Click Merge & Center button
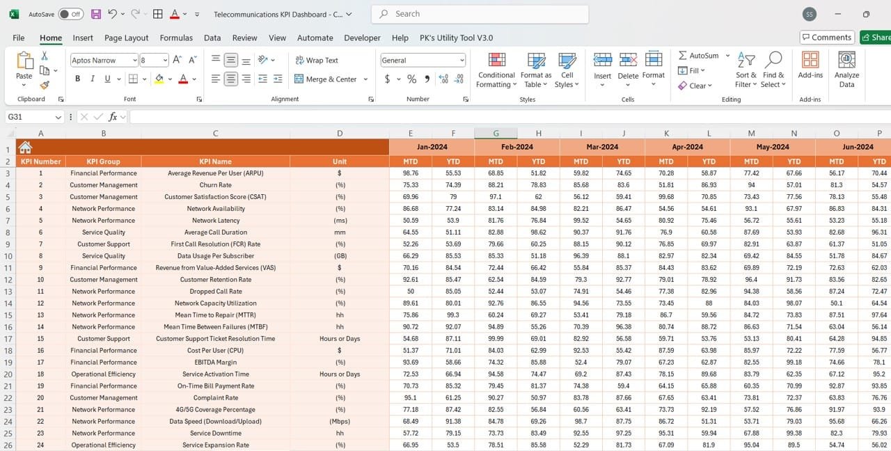891x451 pixels. 326,79
